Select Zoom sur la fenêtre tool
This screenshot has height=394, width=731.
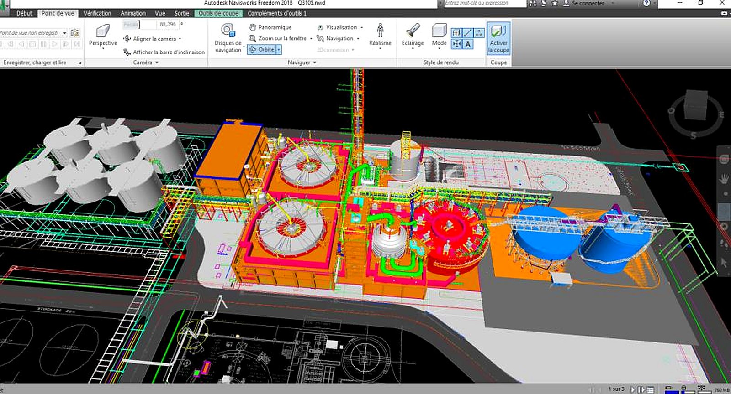277,38
